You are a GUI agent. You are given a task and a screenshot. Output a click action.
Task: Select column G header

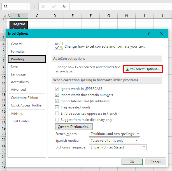[108, 16]
